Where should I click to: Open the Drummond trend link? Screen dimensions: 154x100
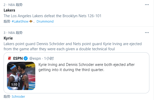[45, 21]
